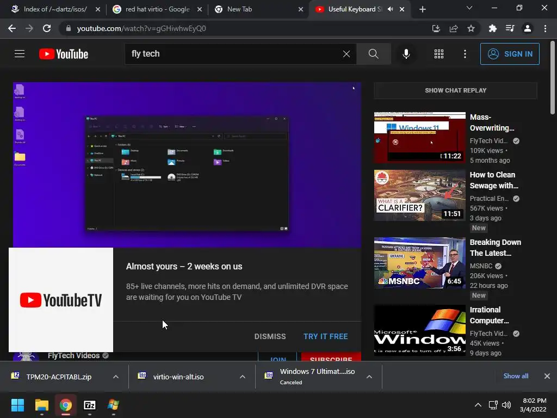Expand options for Windows 7 Ultimate iso download
Screen dimensions: 557x418
point(369,377)
